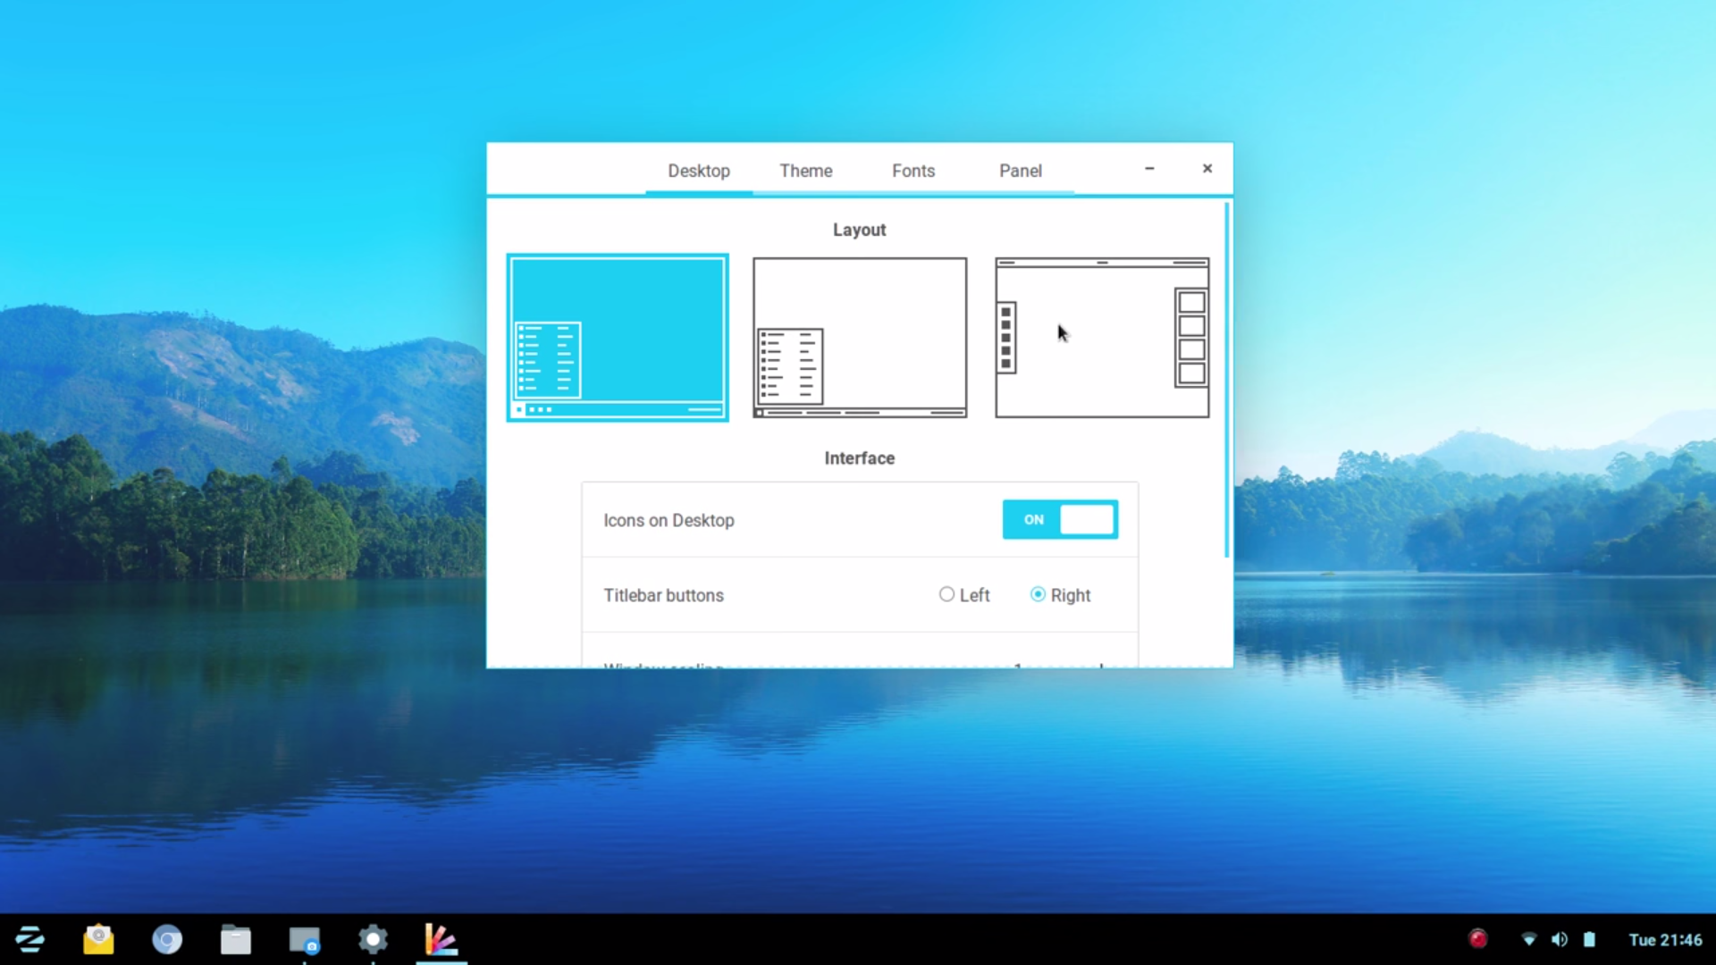Open the Panel tab

(1020, 171)
